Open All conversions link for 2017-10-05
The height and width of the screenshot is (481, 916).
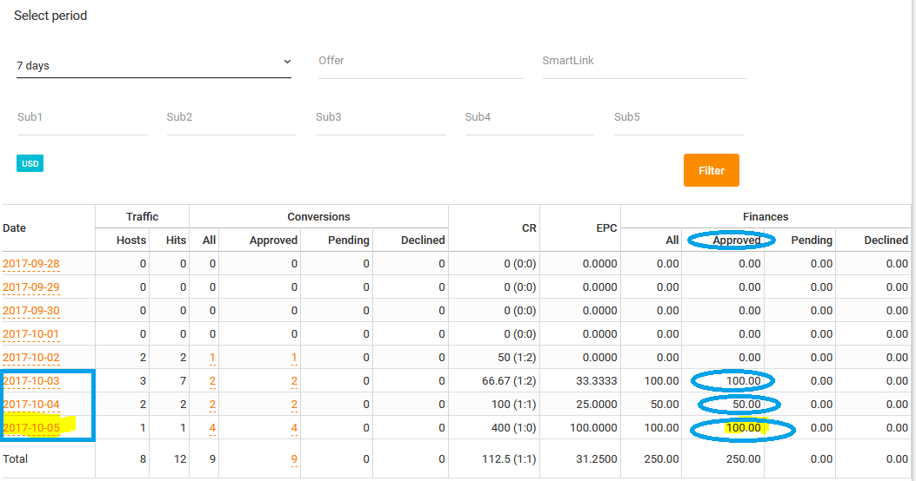click(212, 427)
